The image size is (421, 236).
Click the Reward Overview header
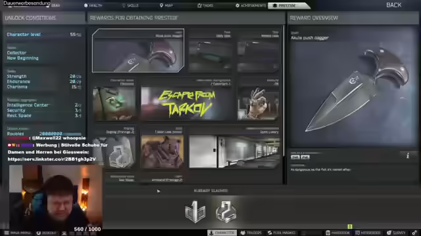[314, 18]
